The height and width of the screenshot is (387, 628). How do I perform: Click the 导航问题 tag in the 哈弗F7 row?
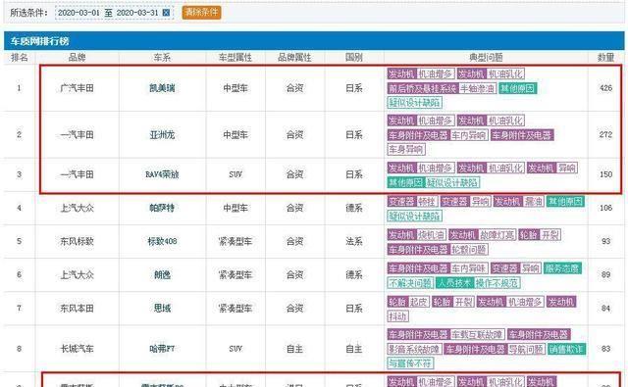(x=526, y=349)
